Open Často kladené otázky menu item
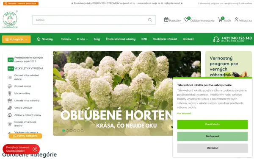254x159 pixels. click(x=121, y=39)
